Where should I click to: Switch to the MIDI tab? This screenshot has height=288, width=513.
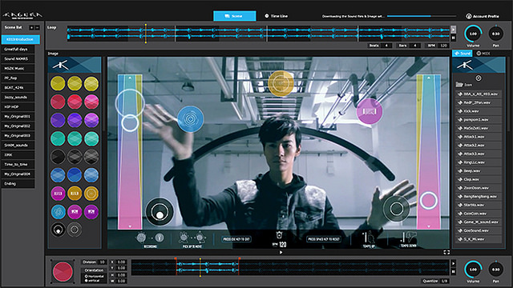pos(483,54)
